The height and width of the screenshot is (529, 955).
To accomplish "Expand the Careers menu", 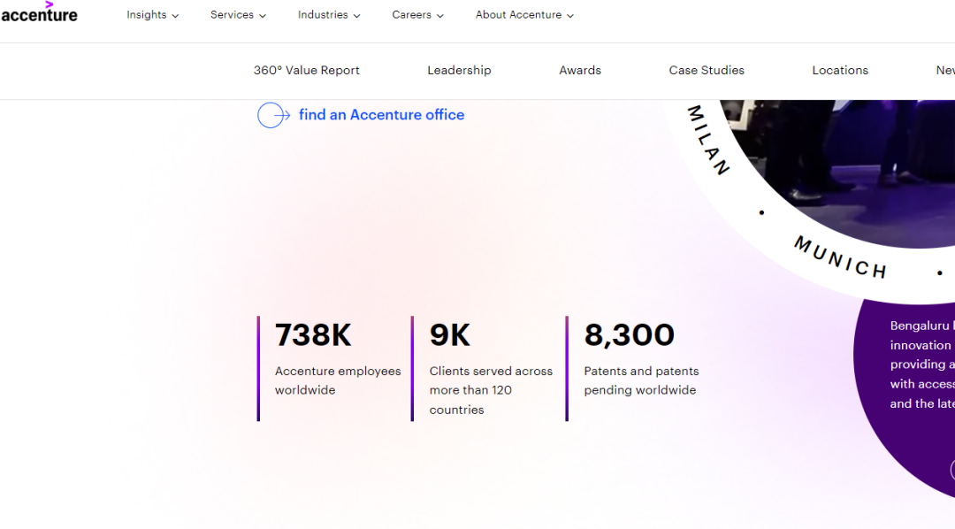I will pos(417,15).
